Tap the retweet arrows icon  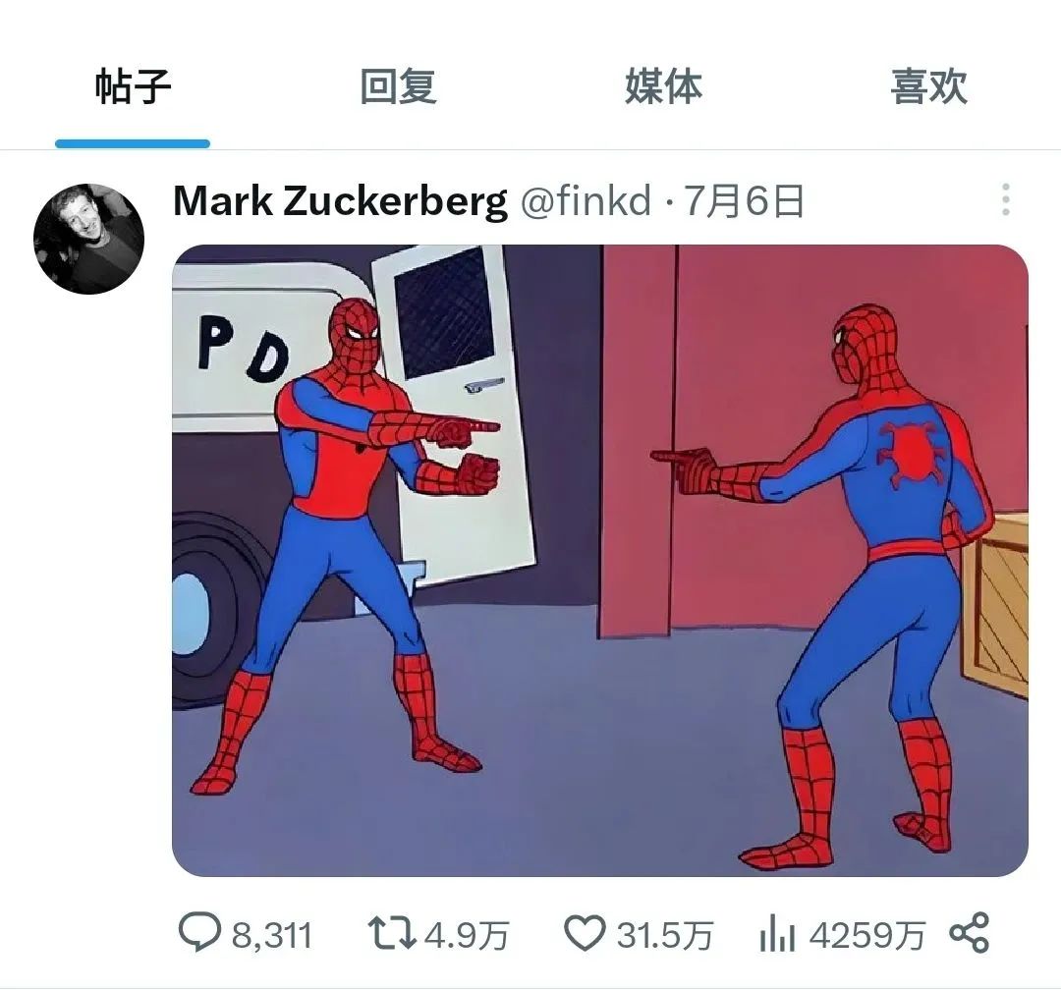(x=392, y=934)
